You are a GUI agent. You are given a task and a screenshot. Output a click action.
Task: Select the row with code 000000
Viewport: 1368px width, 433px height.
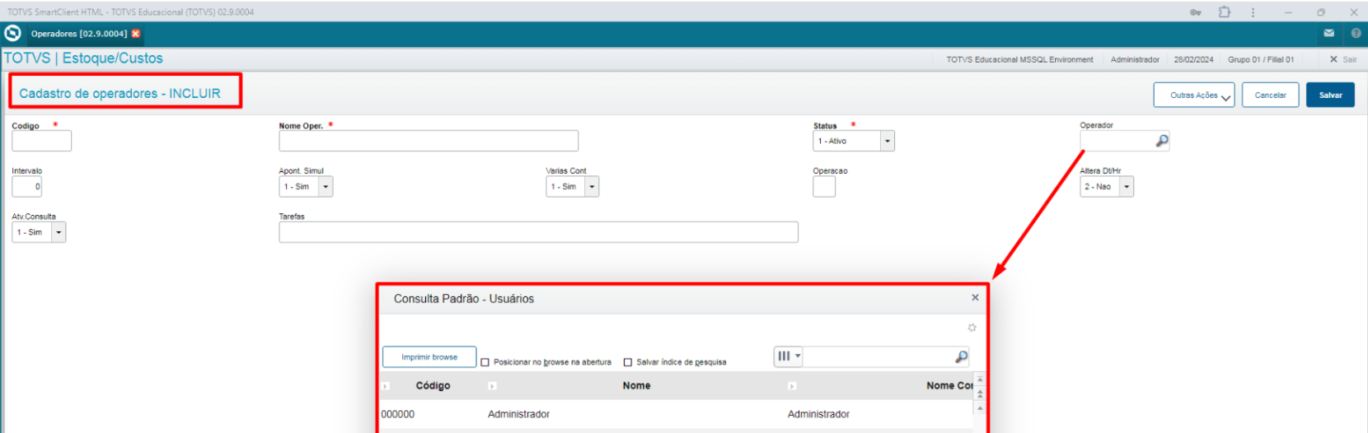[676, 414]
